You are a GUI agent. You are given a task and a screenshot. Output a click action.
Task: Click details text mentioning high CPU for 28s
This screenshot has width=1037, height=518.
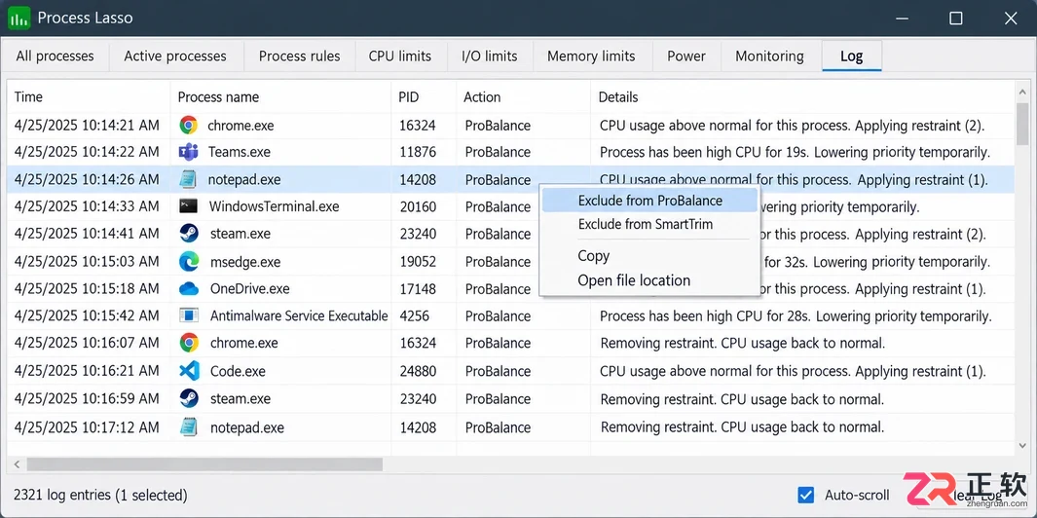tap(796, 316)
